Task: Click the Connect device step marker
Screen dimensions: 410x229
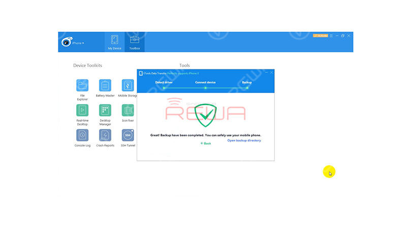Action: pos(206,88)
